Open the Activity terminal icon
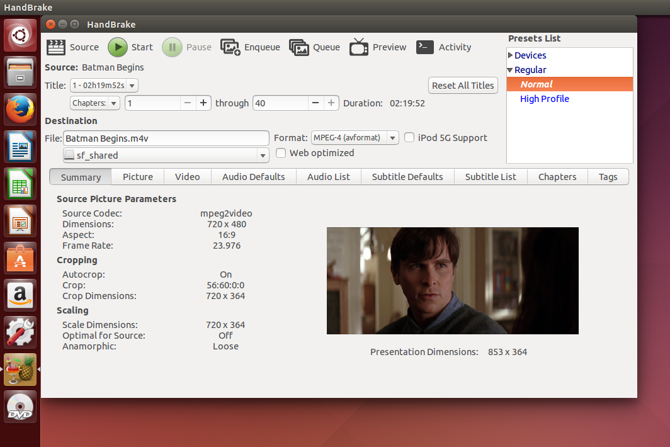670x447 pixels. [x=425, y=47]
